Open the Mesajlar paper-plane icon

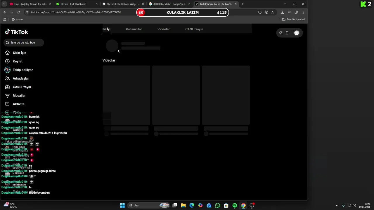pyautogui.click(x=7, y=95)
